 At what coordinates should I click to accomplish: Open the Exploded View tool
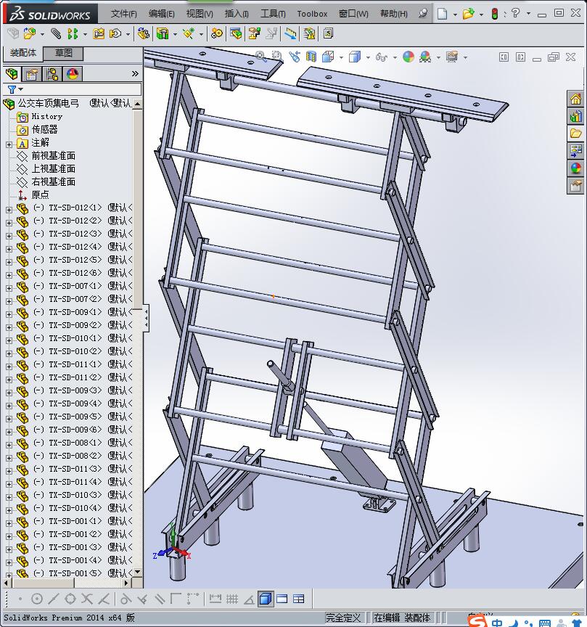254,34
